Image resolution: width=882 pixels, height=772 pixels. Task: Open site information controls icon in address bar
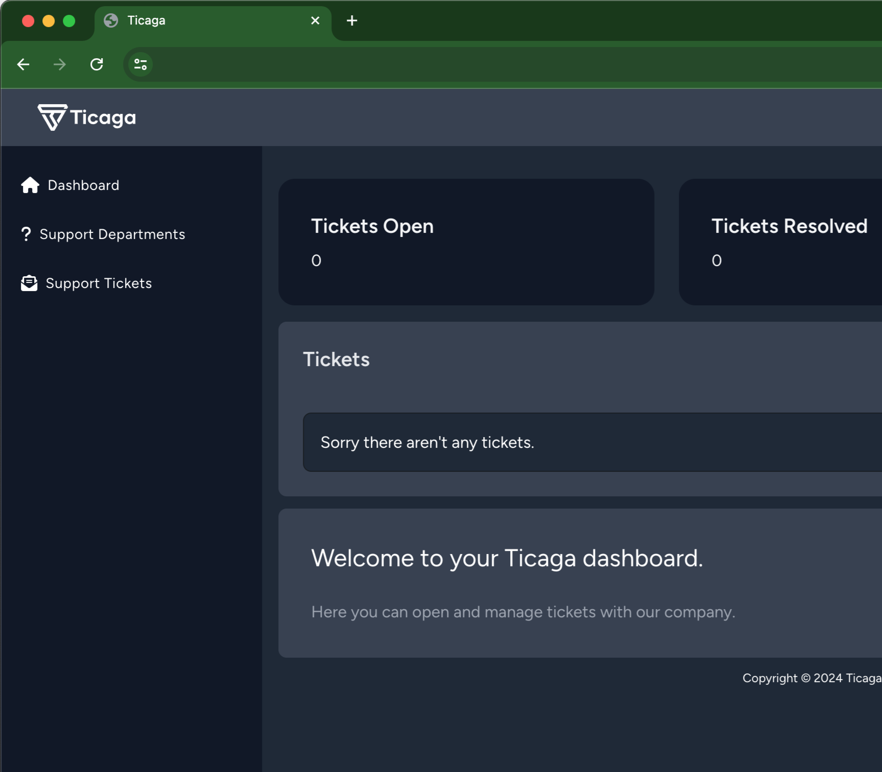pos(140,64)
